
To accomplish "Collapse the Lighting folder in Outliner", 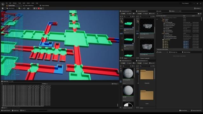I will tap(162, 21).
